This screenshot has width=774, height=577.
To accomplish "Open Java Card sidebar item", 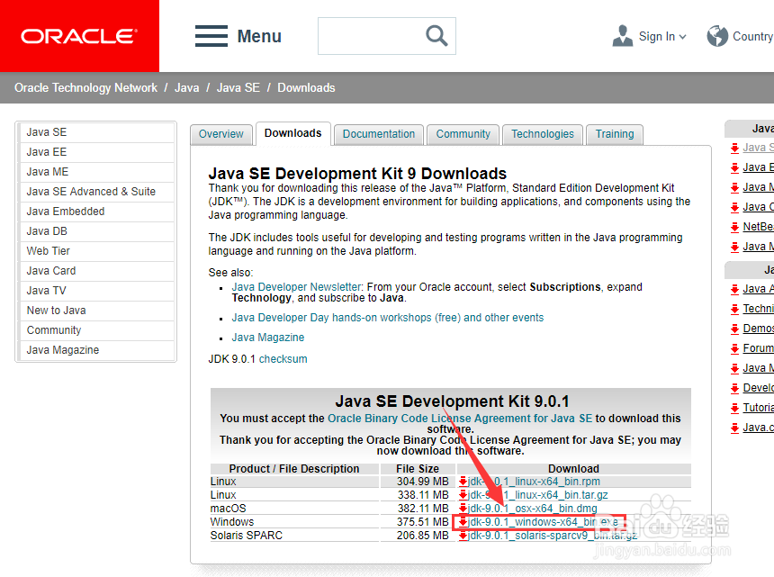I will click(96, 270).
